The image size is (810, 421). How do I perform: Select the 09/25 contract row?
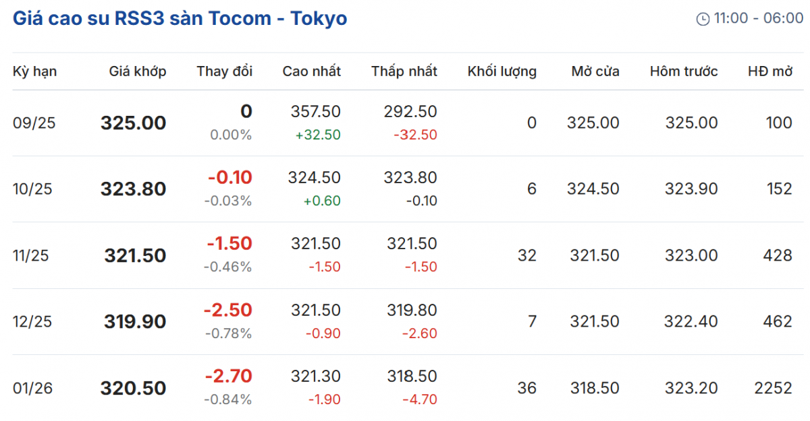click(x=32, y=123)
